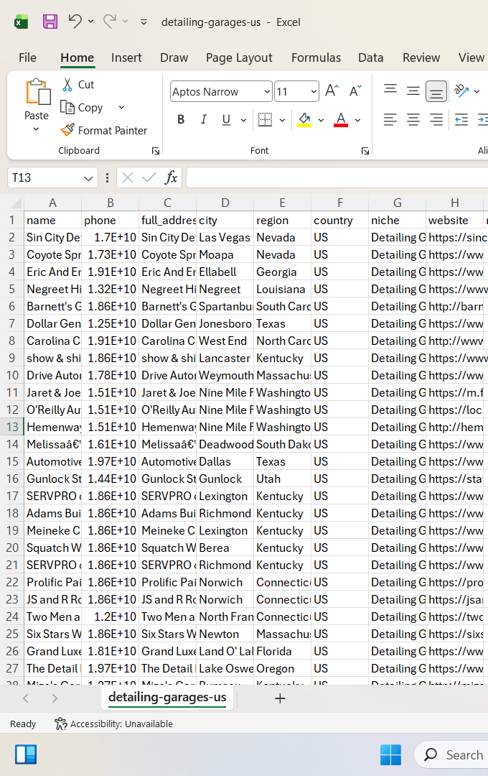Click Accessibility: Unavailable status
The image size is (488, 776).
(113, 724)
